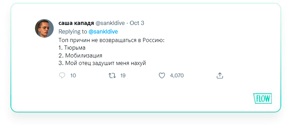291x126 pixels.
Task: Select the line 2. Мобилизация
Action: pyautogui.click(x=80, y=55)
